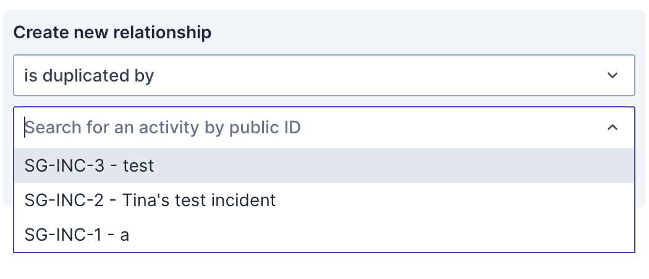The width and height of the screenshot is (649, 279).
Task: Change relationship type from 'is duplicated by'
Action: pyautogui.click(x=324, y=75)
